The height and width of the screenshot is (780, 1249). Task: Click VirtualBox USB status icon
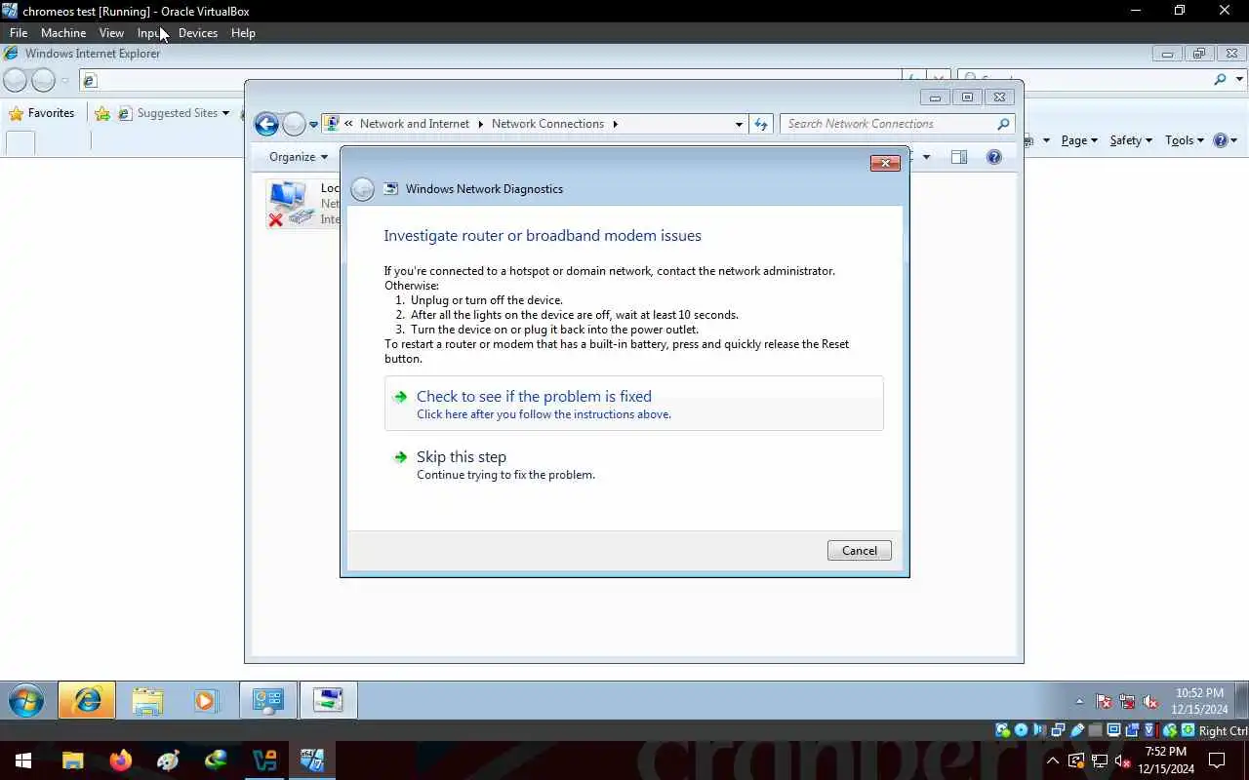(x=1077, y=730)
